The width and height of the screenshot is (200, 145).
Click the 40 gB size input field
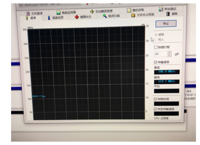tap(161, 54)
